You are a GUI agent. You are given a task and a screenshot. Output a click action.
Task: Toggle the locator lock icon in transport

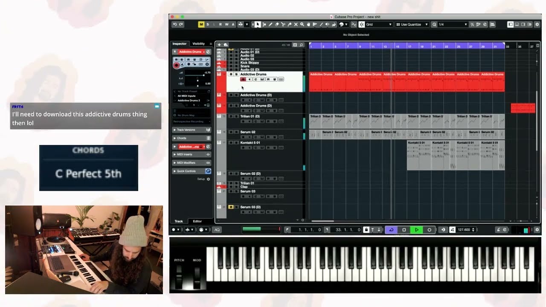click(367, 230)
